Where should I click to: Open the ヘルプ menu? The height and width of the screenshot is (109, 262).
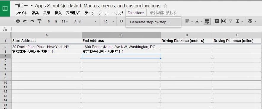[x=118, y=13]
